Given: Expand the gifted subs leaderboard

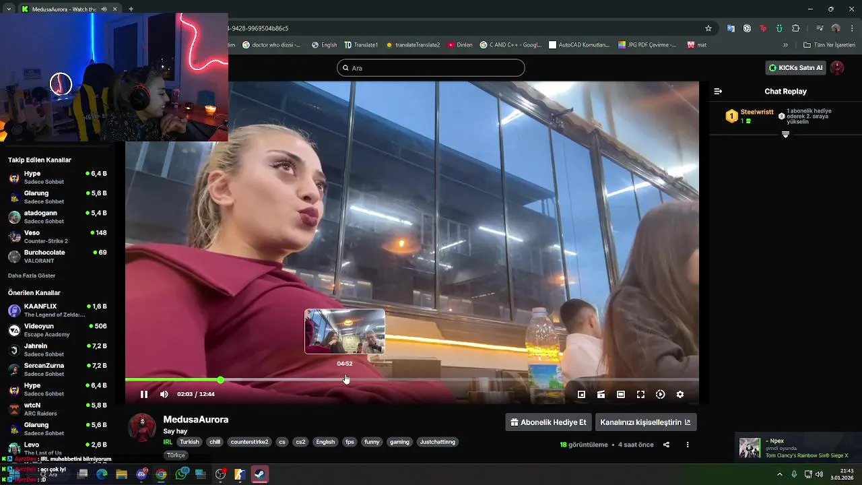Looking at the screenshot, I should click(785, 135).
